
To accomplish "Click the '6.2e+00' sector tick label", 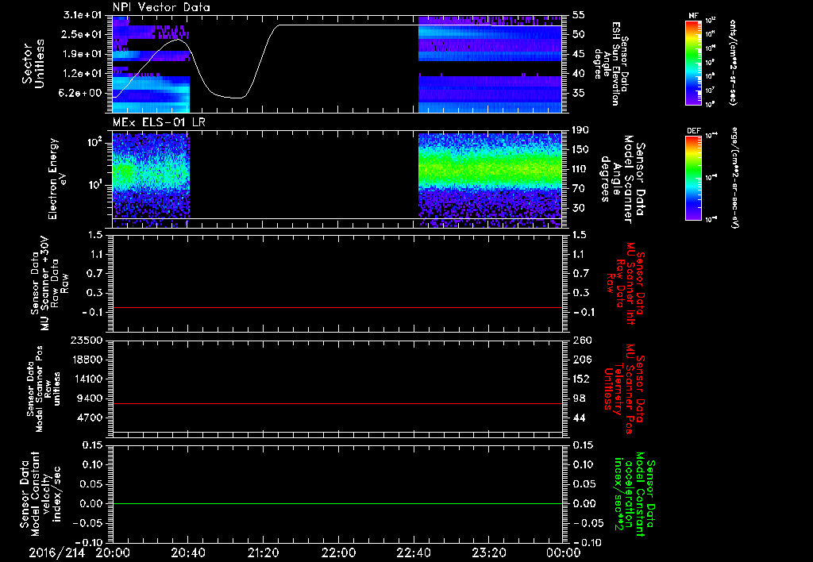I will pos(82,94).
